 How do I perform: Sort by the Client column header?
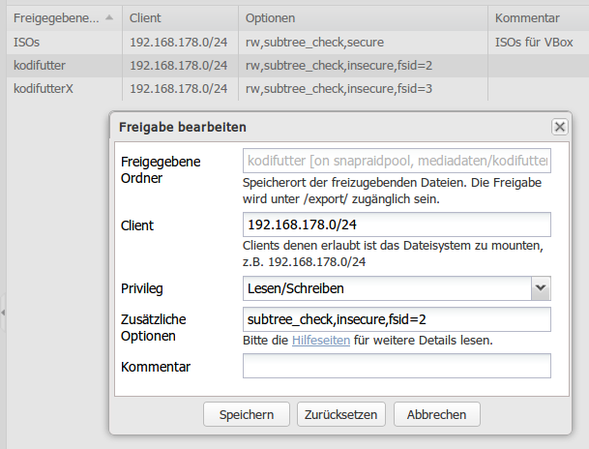[180, 17]
